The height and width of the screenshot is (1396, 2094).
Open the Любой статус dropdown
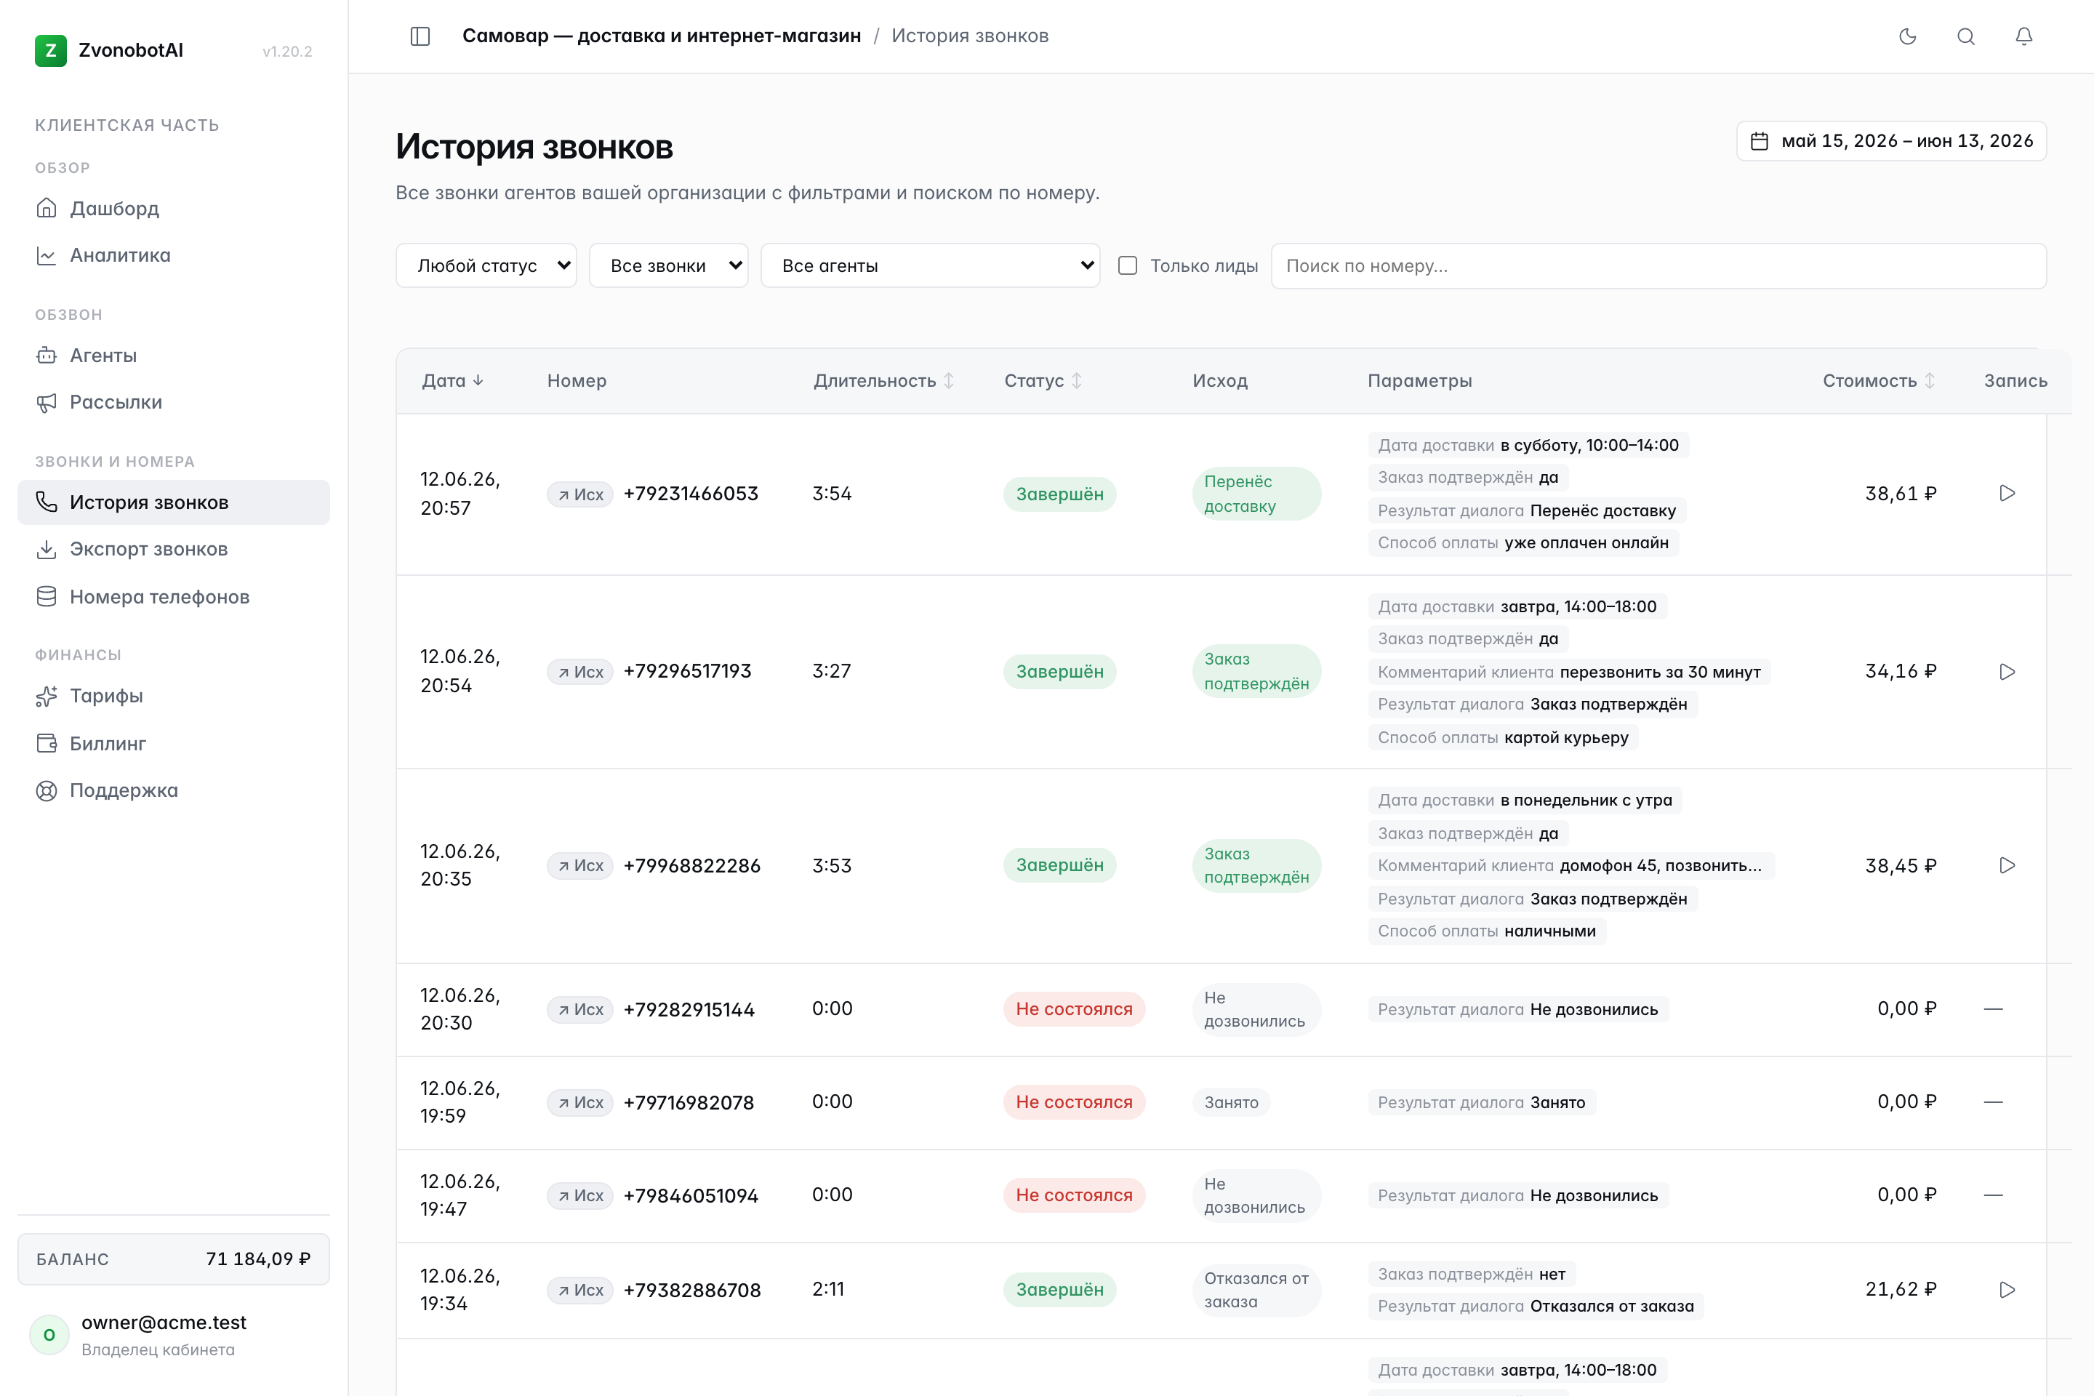pos(486,265)
